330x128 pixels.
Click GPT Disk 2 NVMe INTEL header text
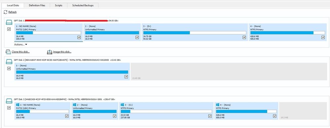[68, 60]
